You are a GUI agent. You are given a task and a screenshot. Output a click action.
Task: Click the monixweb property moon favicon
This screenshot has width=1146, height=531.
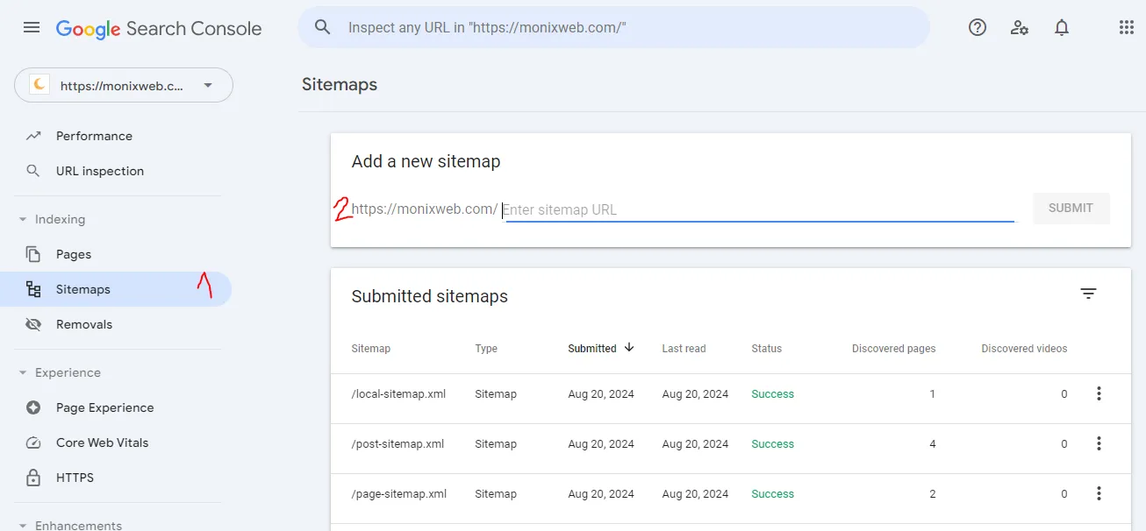39,85
